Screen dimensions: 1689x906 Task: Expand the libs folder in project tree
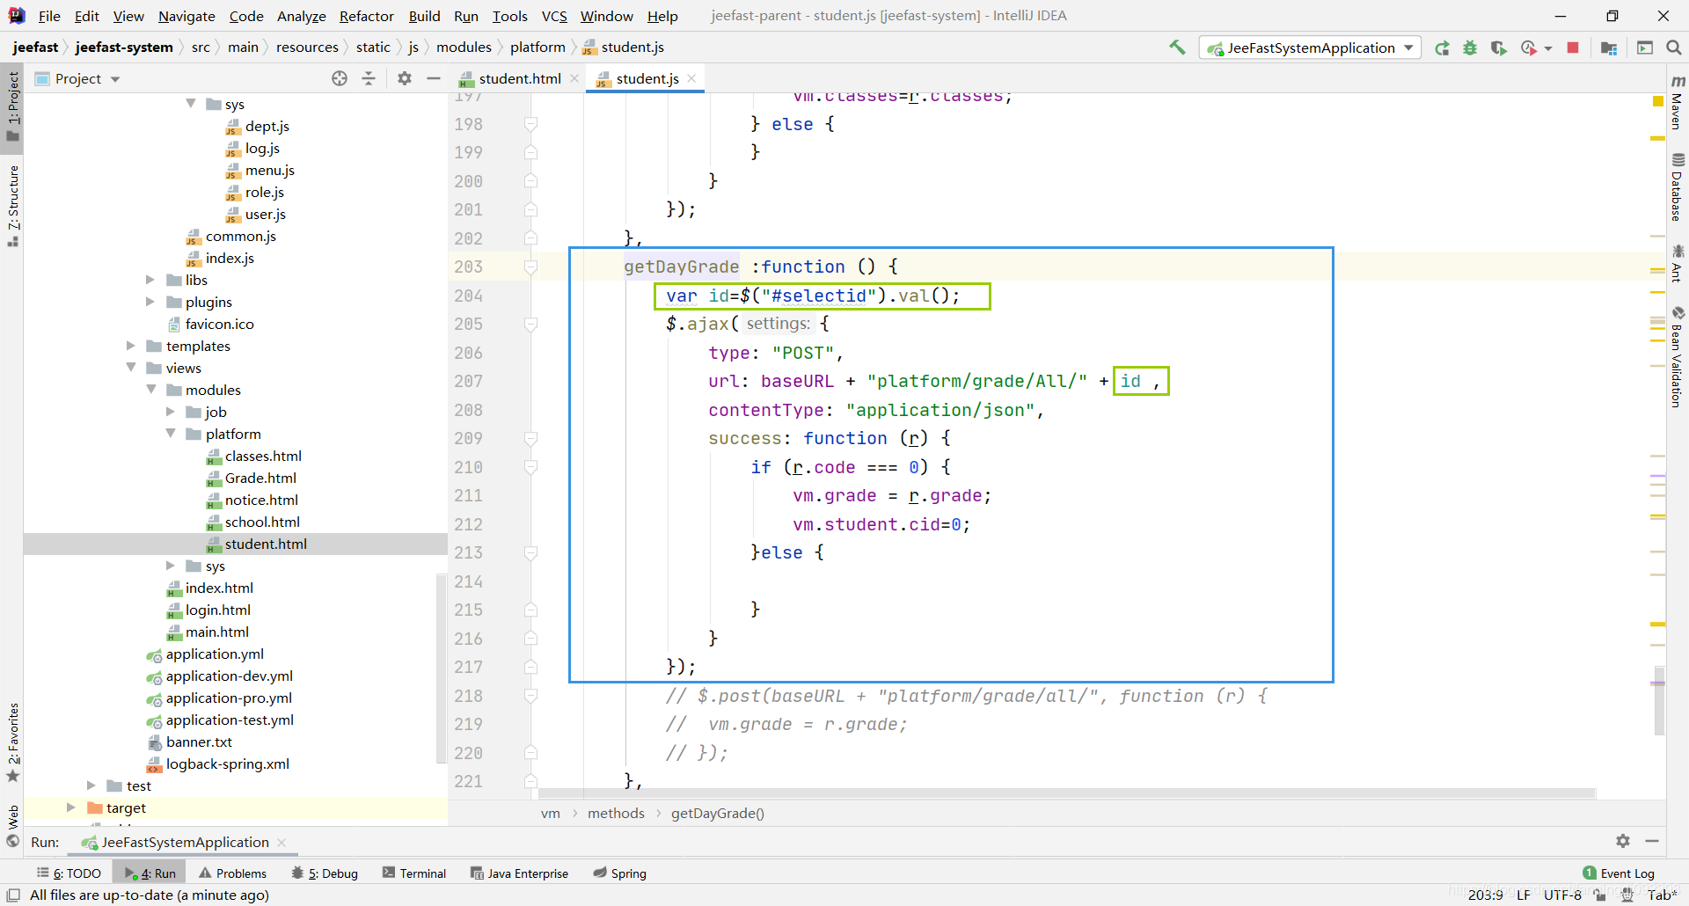coord(150,280)
